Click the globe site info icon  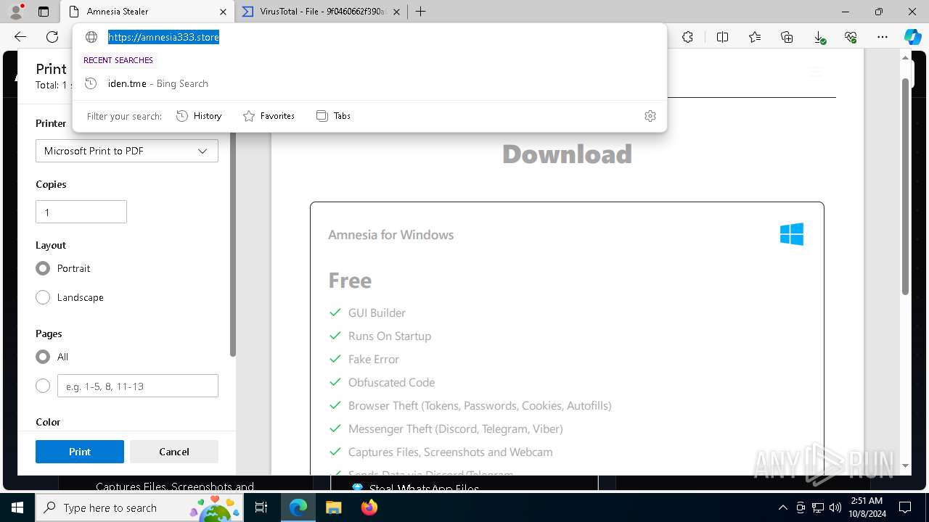coord(91,37)
